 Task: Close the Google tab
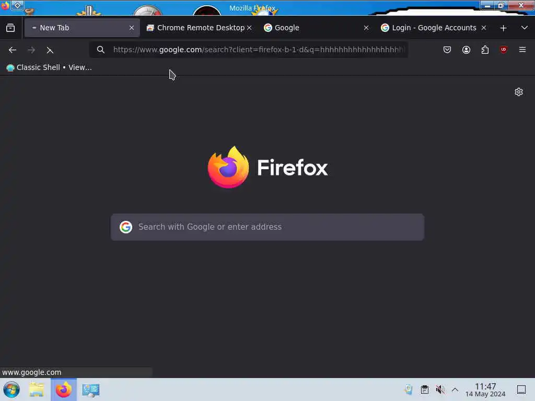366,28
